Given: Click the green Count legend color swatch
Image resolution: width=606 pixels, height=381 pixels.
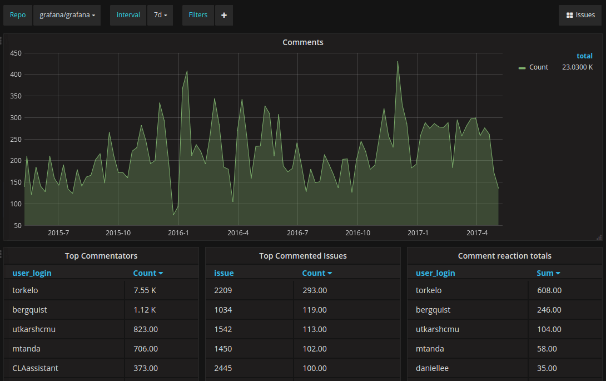Looking at the screenshot, I should click(x=521, y=68).
